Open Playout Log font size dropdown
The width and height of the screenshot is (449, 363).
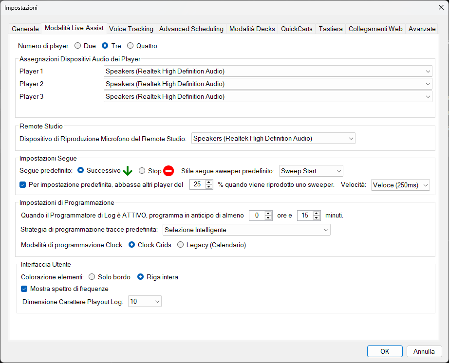pyautogui.click(x=145, y=302)
